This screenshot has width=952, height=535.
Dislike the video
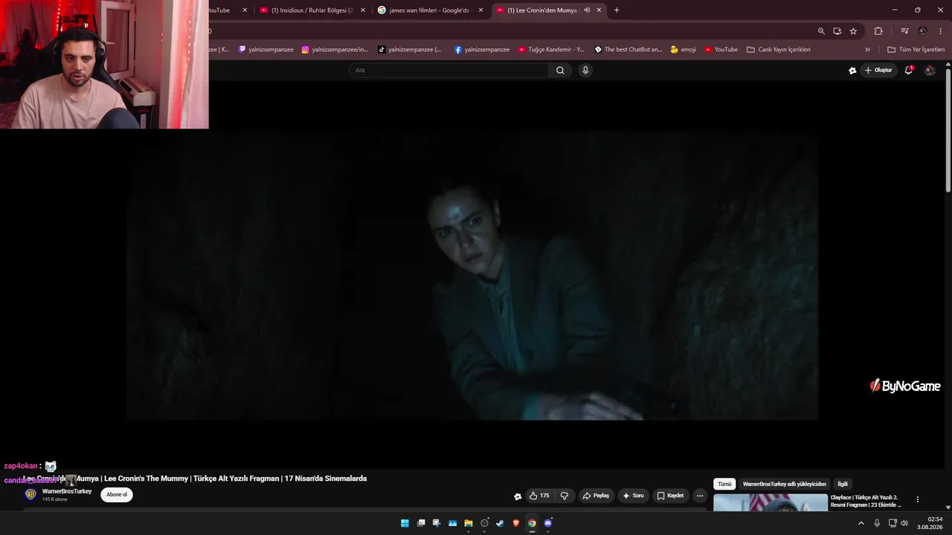565,496
